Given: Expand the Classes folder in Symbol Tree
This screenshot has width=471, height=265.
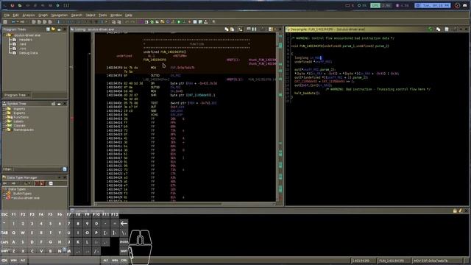Looking at the screenshot, I should [x=4, y=126].
